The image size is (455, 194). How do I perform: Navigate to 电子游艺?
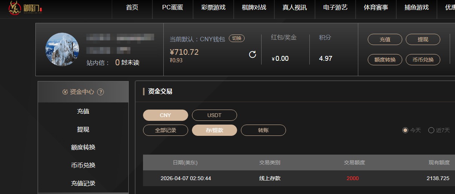(335, 8)
